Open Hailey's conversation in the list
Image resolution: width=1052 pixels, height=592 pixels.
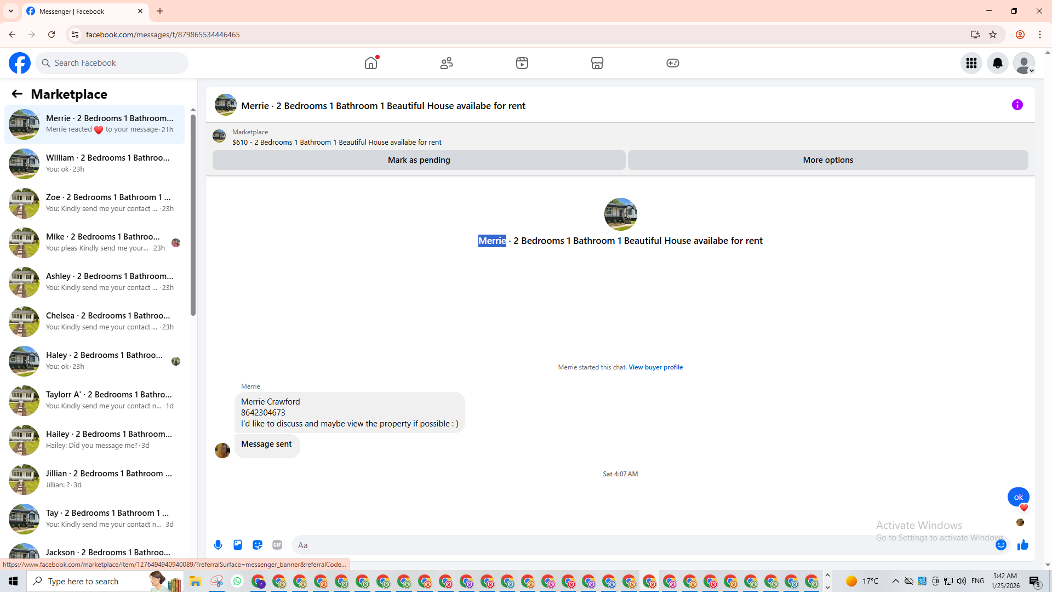coord(95,440)
